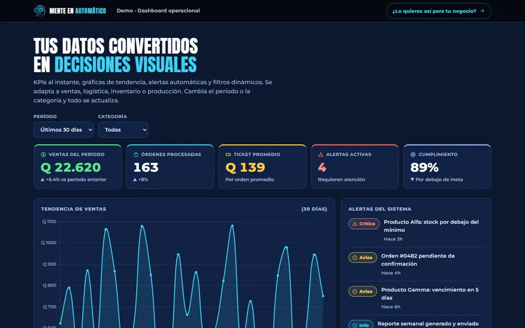The height and width of the screenshot is (328, 525).
Task: Click the Reporte semanal generado y enviado alert
Action: (428, 324)
